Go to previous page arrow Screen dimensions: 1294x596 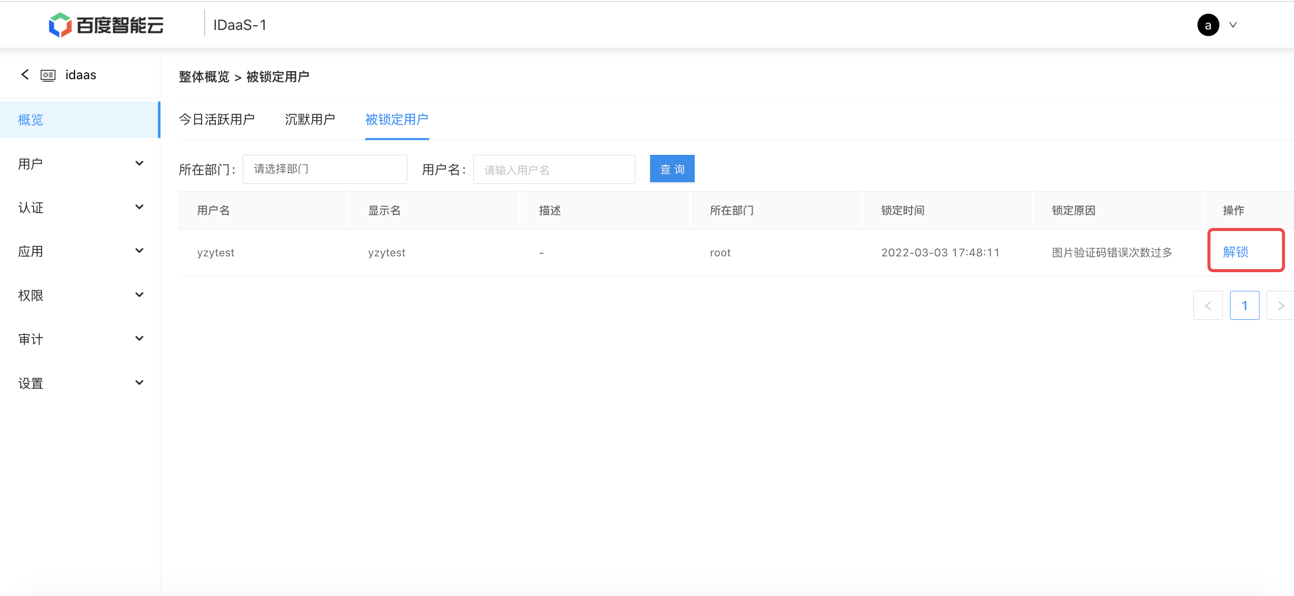tap(1208, 306)
